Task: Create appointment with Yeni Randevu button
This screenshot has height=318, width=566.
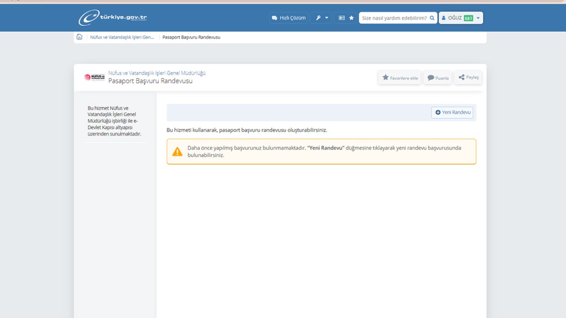Action: tap(452, 112)
